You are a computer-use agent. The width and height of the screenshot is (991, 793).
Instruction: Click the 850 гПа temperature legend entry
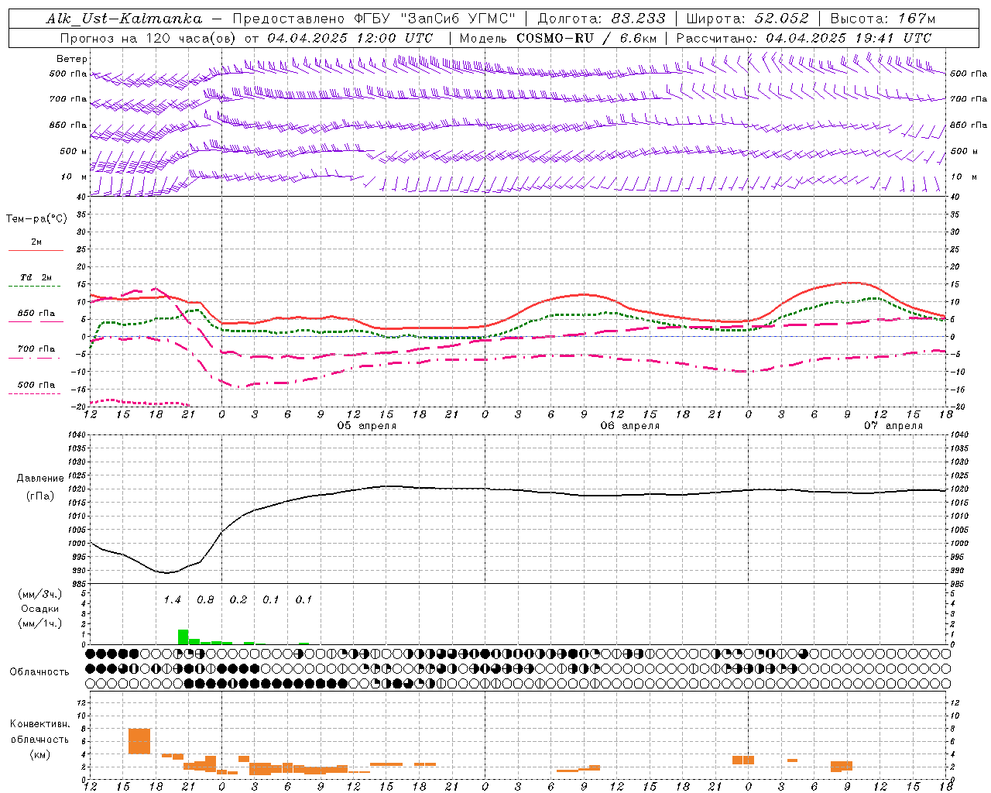coord(36,314)
